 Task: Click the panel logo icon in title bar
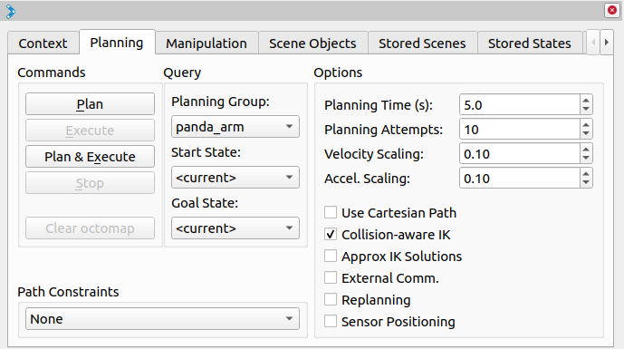tap(11, 12)
